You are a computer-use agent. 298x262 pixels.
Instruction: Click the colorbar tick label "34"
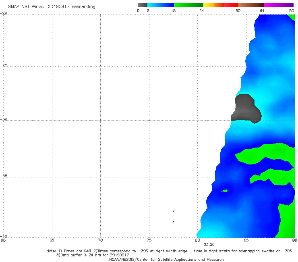pyautogui.click(x=202, y=11)
